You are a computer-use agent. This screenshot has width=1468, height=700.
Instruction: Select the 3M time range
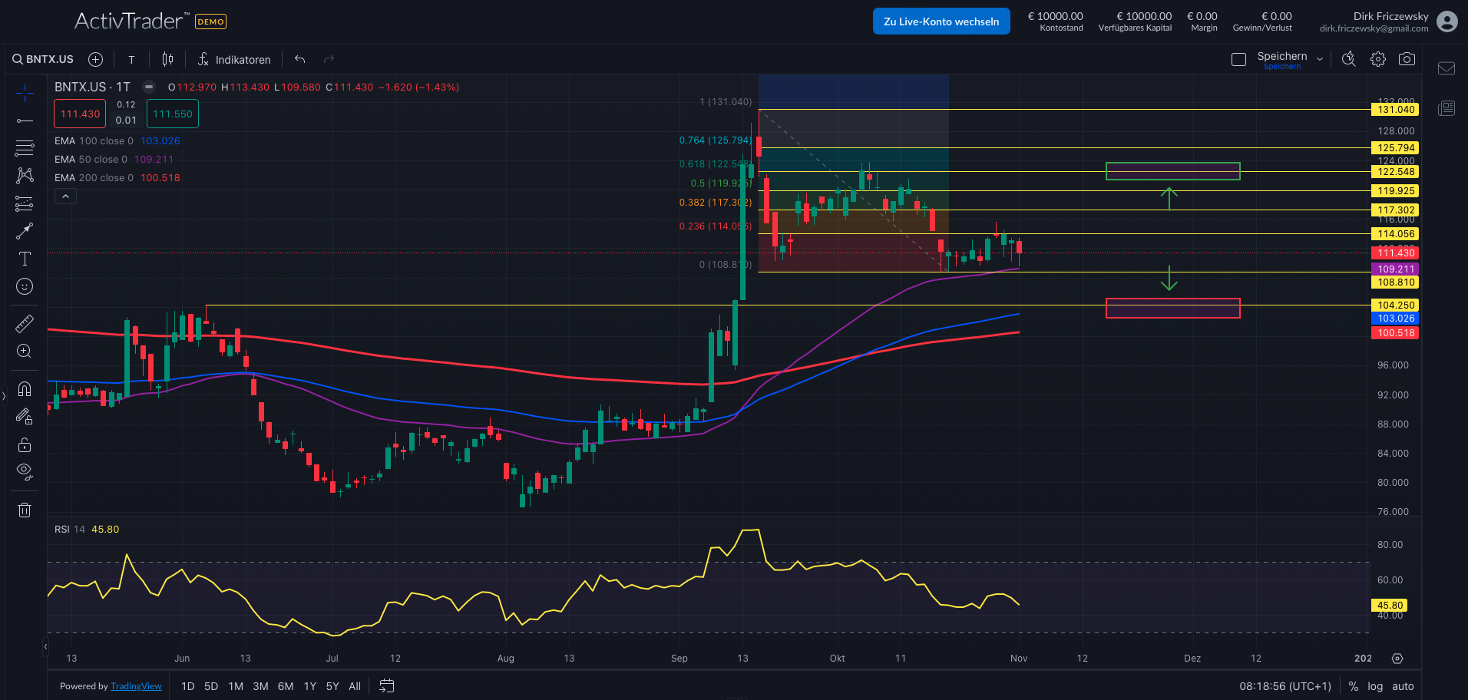point(260,686)
